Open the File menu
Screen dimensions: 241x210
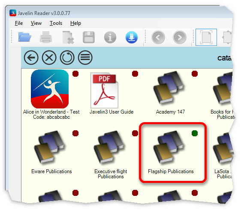coord(19,23)
